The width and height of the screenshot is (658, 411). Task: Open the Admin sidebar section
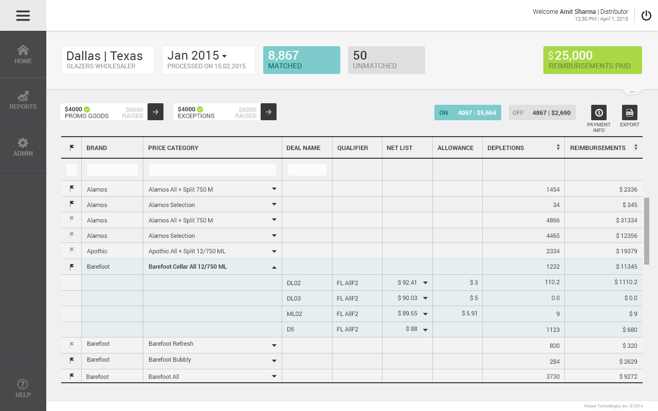[23, 147]
